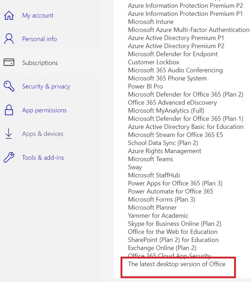Click 'Power Automate for Office 365' entry
251x282 pixels.
pyautogui.click(x=170, y=191)
